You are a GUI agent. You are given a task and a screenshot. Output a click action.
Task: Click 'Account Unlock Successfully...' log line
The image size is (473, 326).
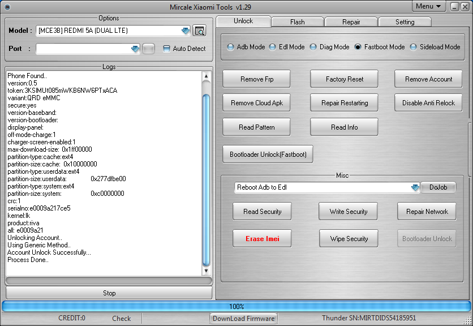(49, 252)
